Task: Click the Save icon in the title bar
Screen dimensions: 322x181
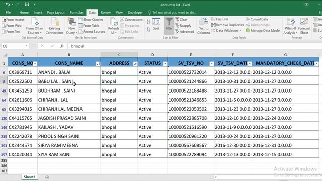Action: pyautogui.click(x=27, y=4)
